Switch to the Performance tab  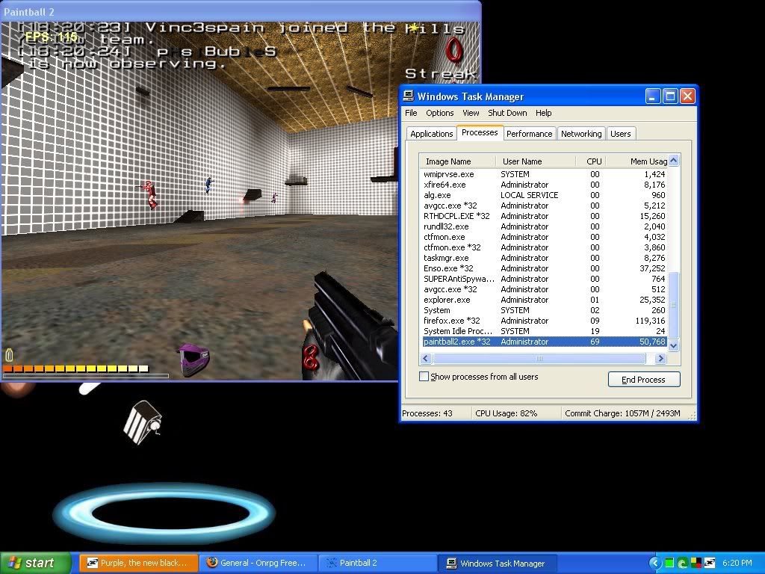tap(529, 134)
